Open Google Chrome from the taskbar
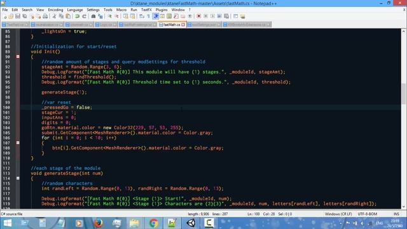Image resolution: width=407 pixels, height=229 pixels. (153, 223)
